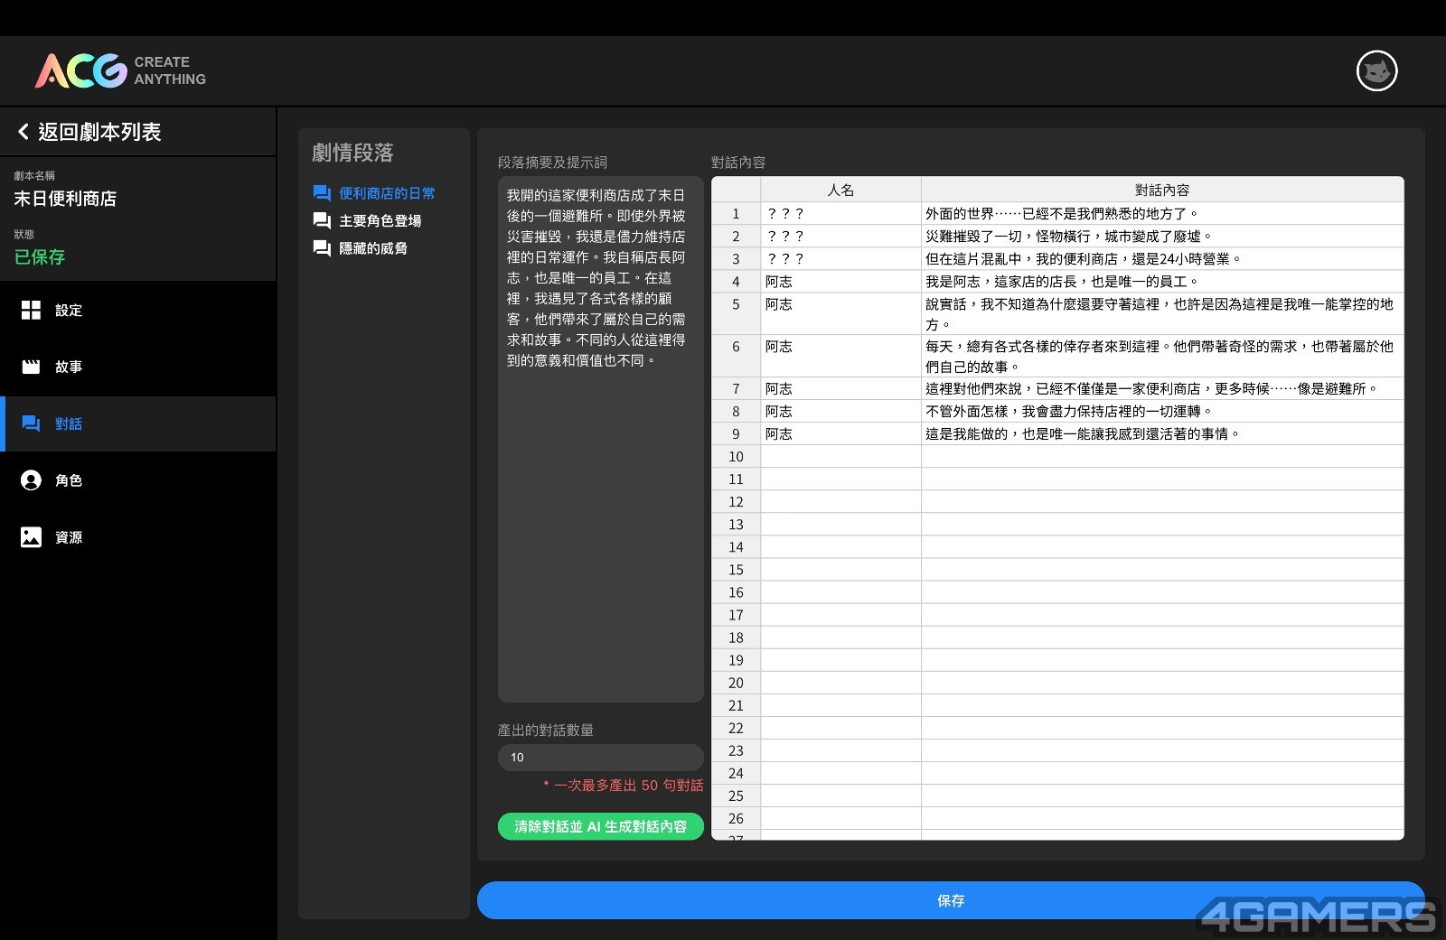
Task: Click the ？？？ name cell in row 2
Action: (840, 237)
